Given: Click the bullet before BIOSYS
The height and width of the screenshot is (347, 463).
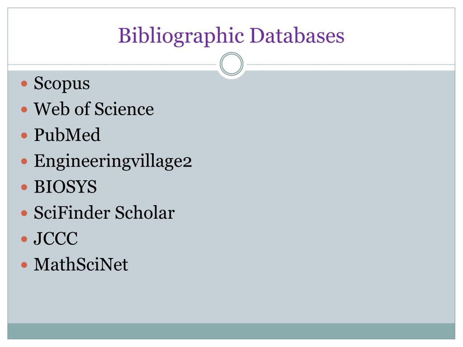Looking at the screenshot, I should tap(24, 188).
